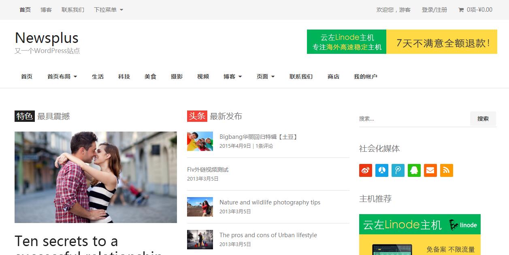
Task: Expand the 首页布局 dropdown menu
Action: point(62,76)
